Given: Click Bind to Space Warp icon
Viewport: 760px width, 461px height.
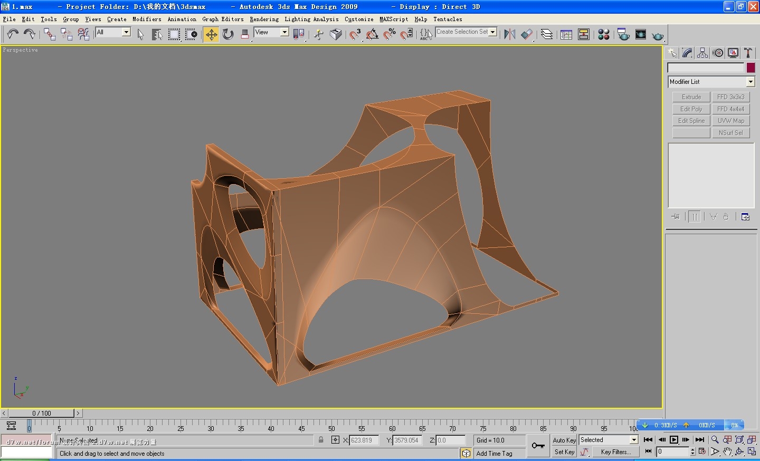Looking at the screenshot, I should (83, 34).
